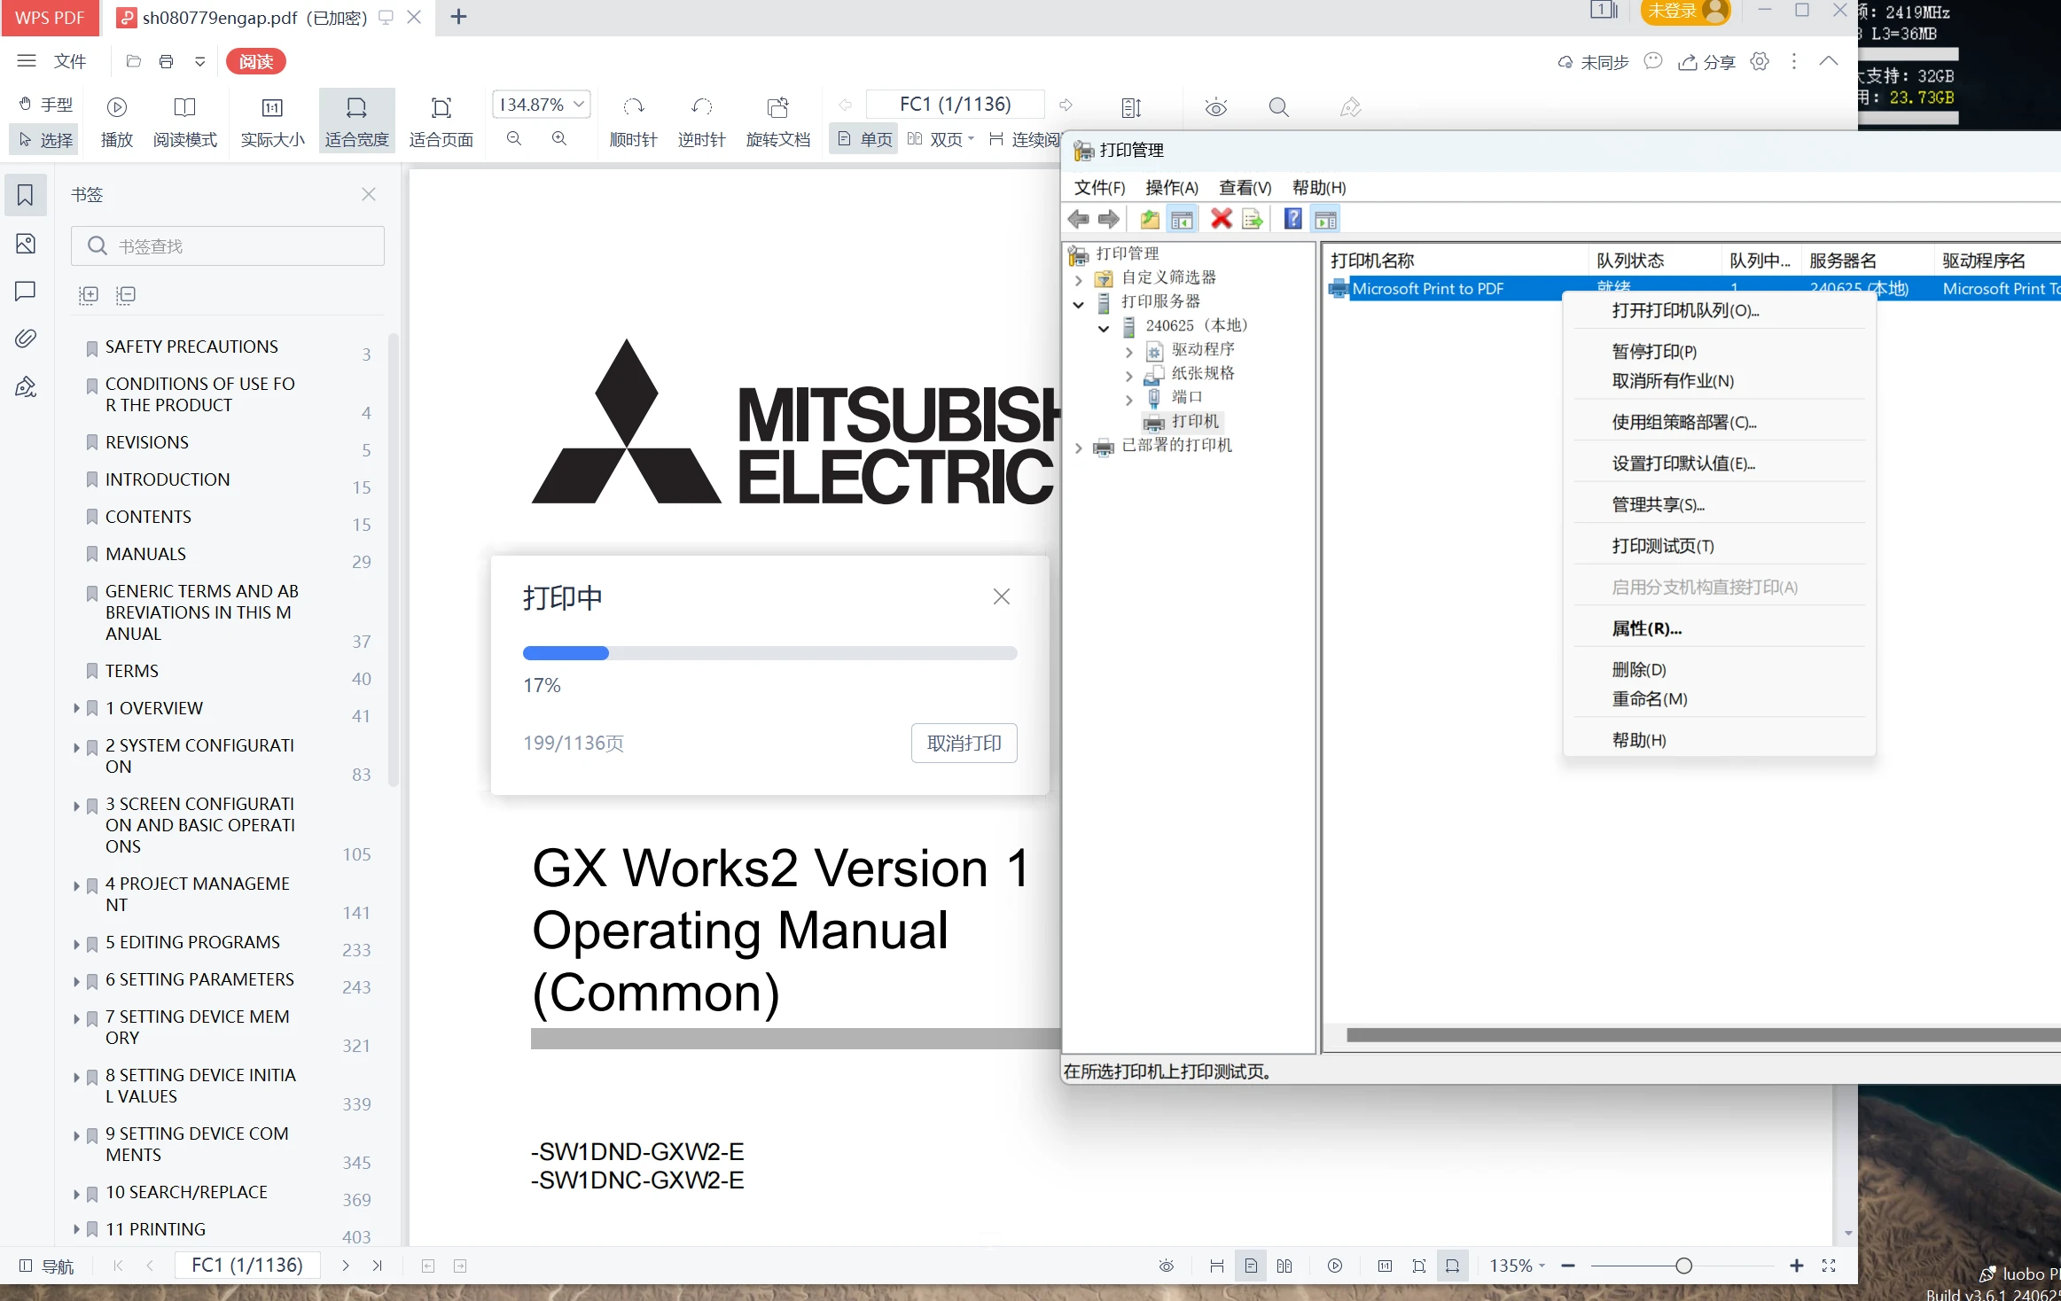Expand all bookmarks icon
2061x1301 pixels.
[x=89, y=294]
